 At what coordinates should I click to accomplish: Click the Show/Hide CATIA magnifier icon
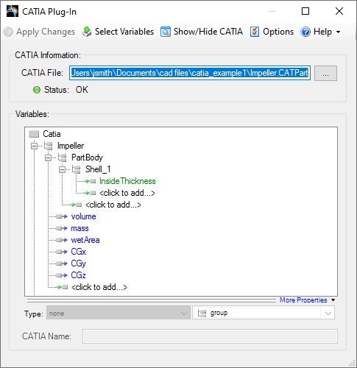(166, 32)
